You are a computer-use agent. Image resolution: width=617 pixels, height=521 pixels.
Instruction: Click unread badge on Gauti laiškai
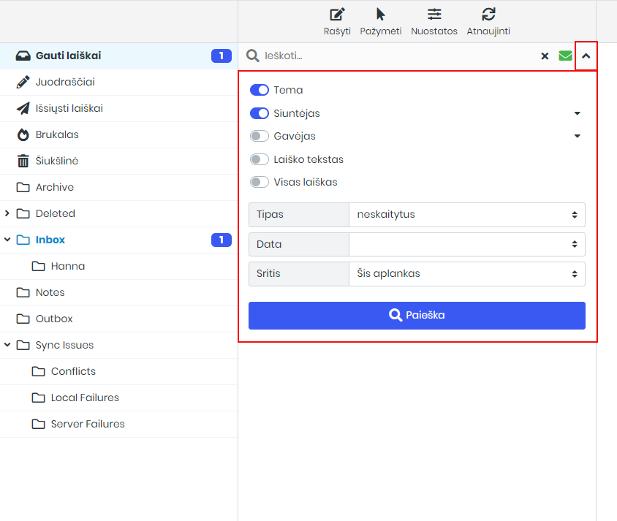(222, 56)
